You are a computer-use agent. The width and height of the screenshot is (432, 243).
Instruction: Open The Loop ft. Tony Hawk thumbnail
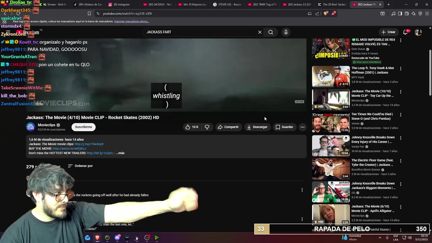(x=331, y=77)
